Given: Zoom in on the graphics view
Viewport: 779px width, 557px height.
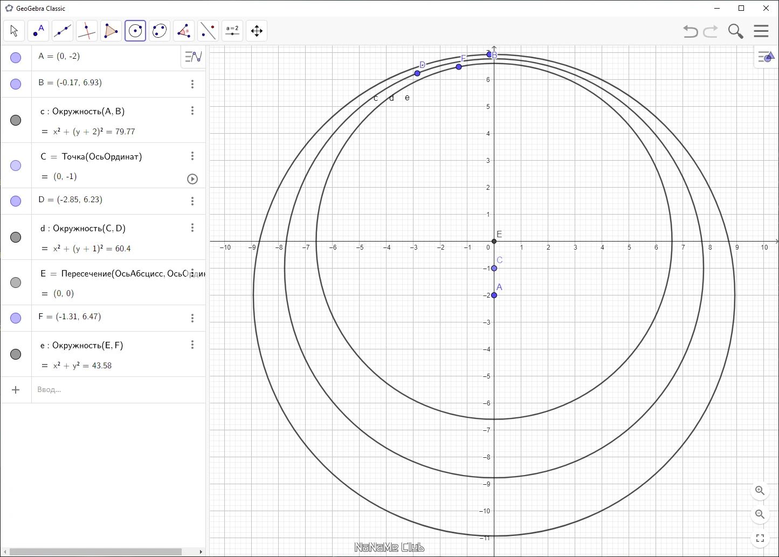Looking at the screenshot, I should pyautogui.click(x=760, y=491).
